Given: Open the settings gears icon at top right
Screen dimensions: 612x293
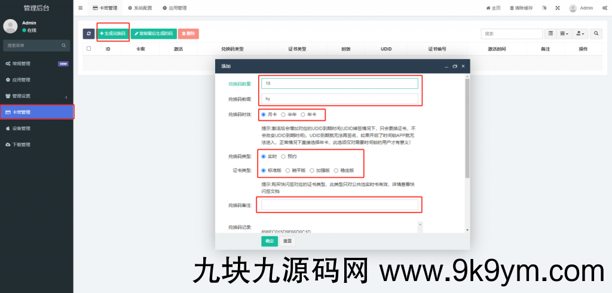Looking at the screenshot, I should 605,8.
